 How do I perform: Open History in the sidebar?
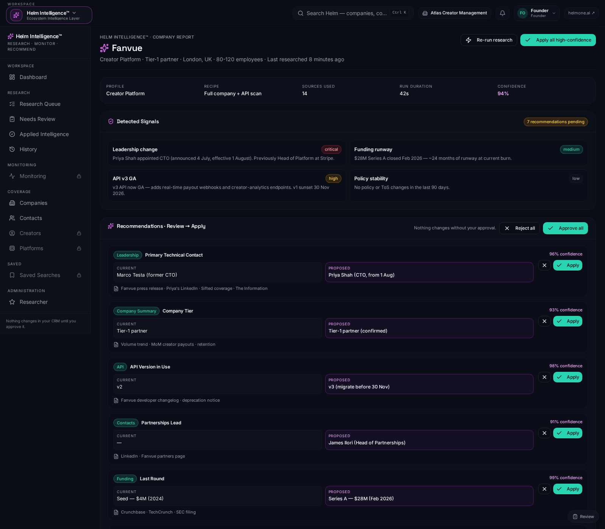point(45,149)
